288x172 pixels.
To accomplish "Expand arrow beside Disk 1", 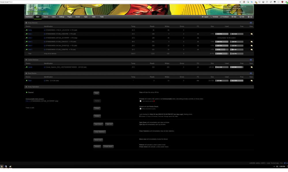I will point(25,34).
